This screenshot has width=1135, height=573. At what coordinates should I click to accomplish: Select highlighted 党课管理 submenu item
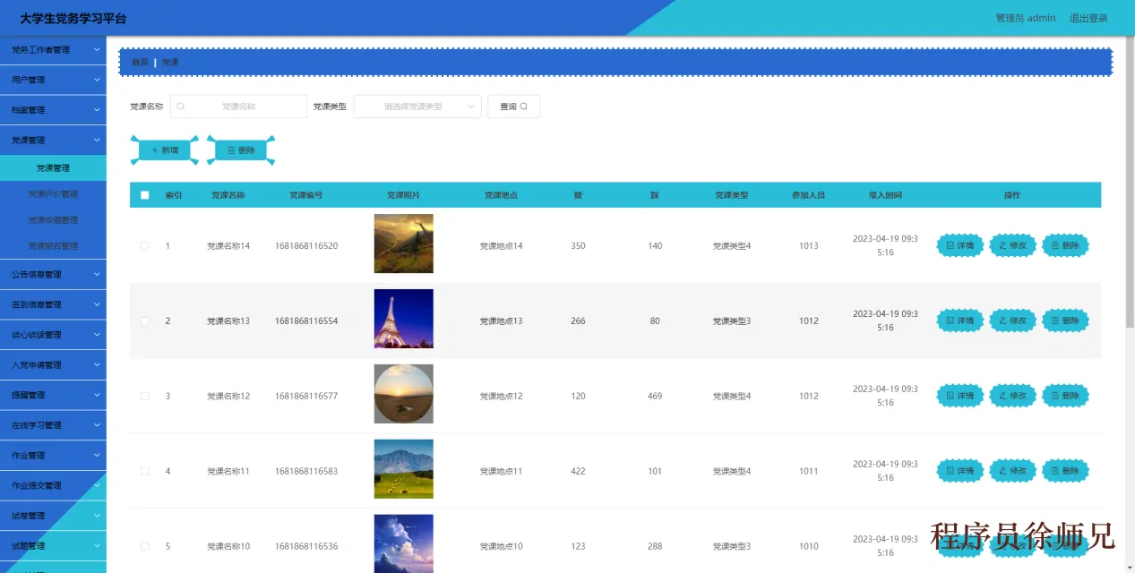[53, 168]
